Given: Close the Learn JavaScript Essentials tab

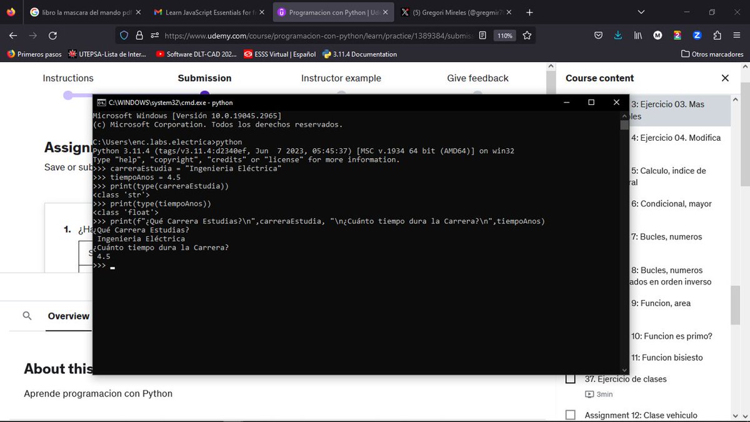Looking at the screenshot, I should tap(261, 12).
